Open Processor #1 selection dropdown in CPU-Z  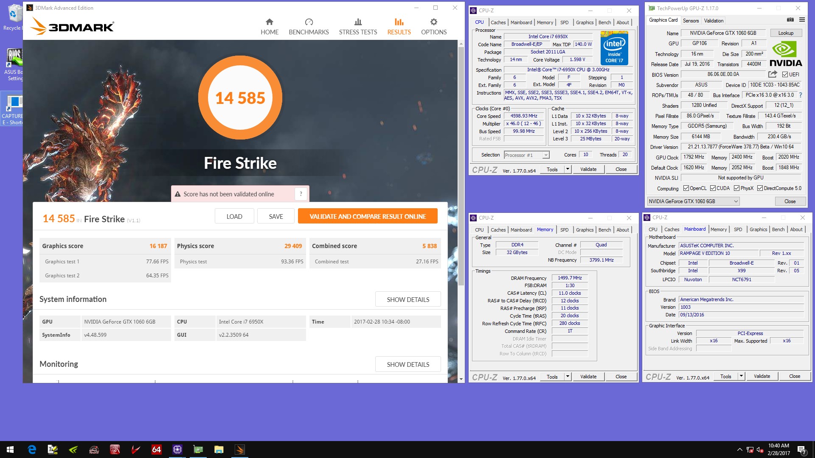coord(526,155)
